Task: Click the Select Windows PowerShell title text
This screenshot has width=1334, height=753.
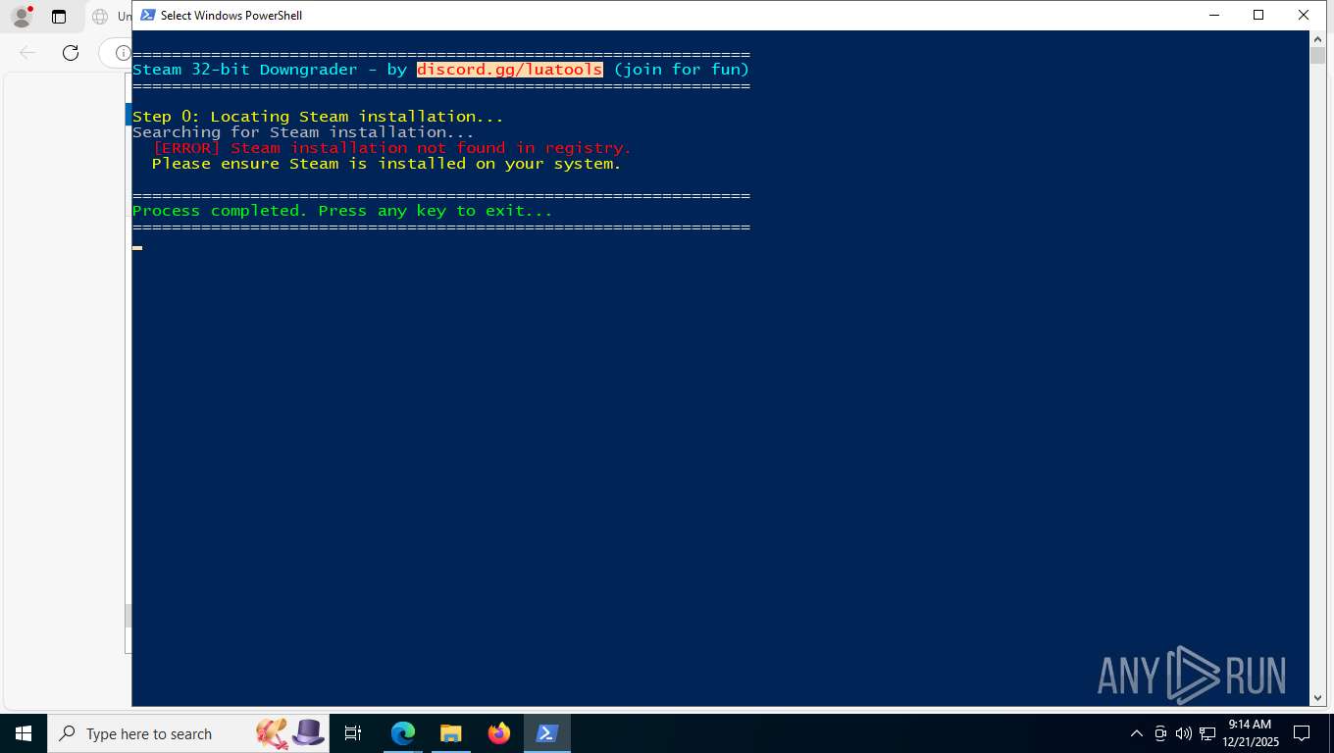Action: 231,16
